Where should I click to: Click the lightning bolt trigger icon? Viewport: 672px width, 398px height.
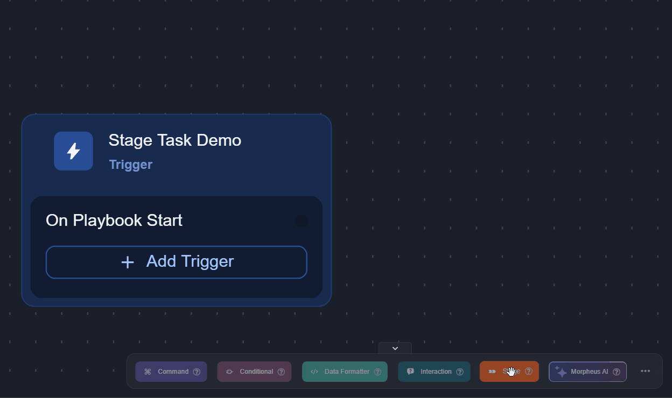[73, 151]
